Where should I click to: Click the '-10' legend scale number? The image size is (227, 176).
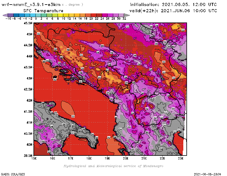8,19
